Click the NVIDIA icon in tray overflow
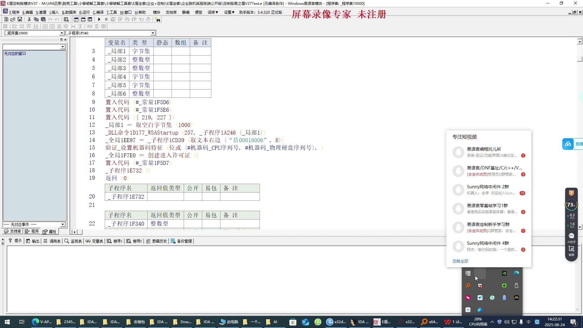The image size is (583, 328). (x=504, y=273)
